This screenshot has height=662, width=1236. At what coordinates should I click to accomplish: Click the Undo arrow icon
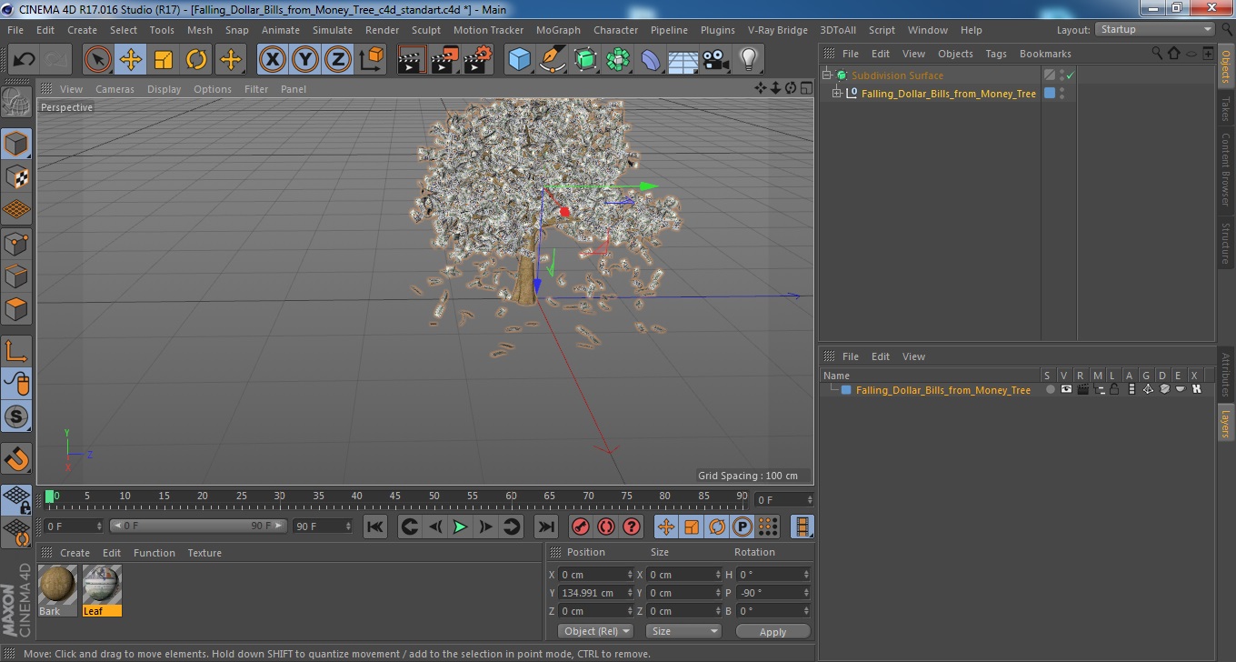25,60
